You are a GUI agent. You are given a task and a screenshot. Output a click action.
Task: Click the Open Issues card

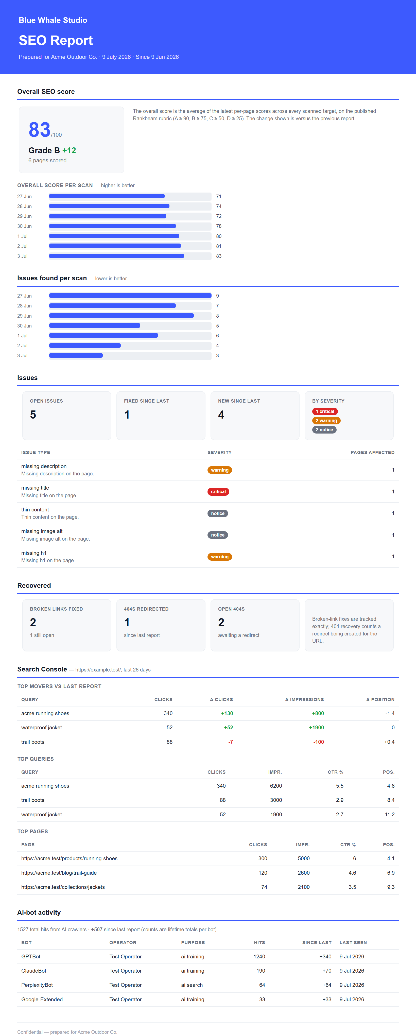click(x=67, y=416)
